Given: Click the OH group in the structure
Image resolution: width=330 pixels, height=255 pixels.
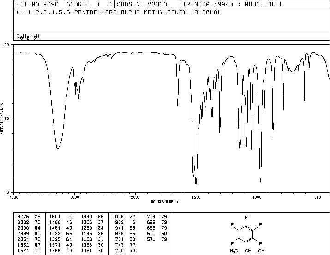Looking at the screenshot, I should point(261,251).
